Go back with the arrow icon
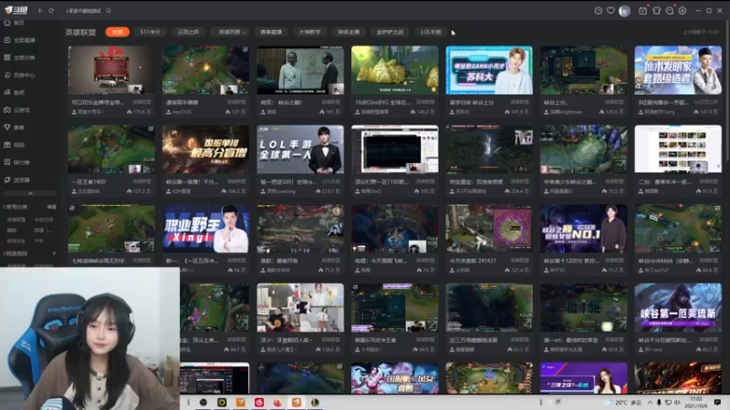This screenshot has height=410, width=730. (x=40, y=11)
